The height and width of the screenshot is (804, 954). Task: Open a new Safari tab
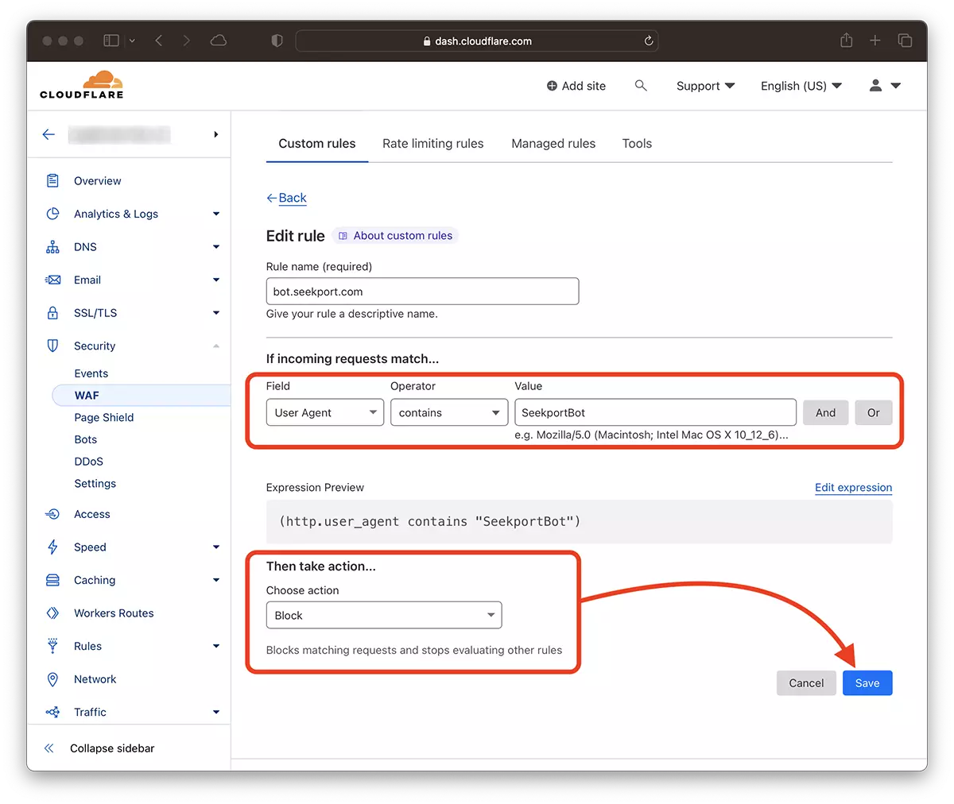click(x=875, y=41)
